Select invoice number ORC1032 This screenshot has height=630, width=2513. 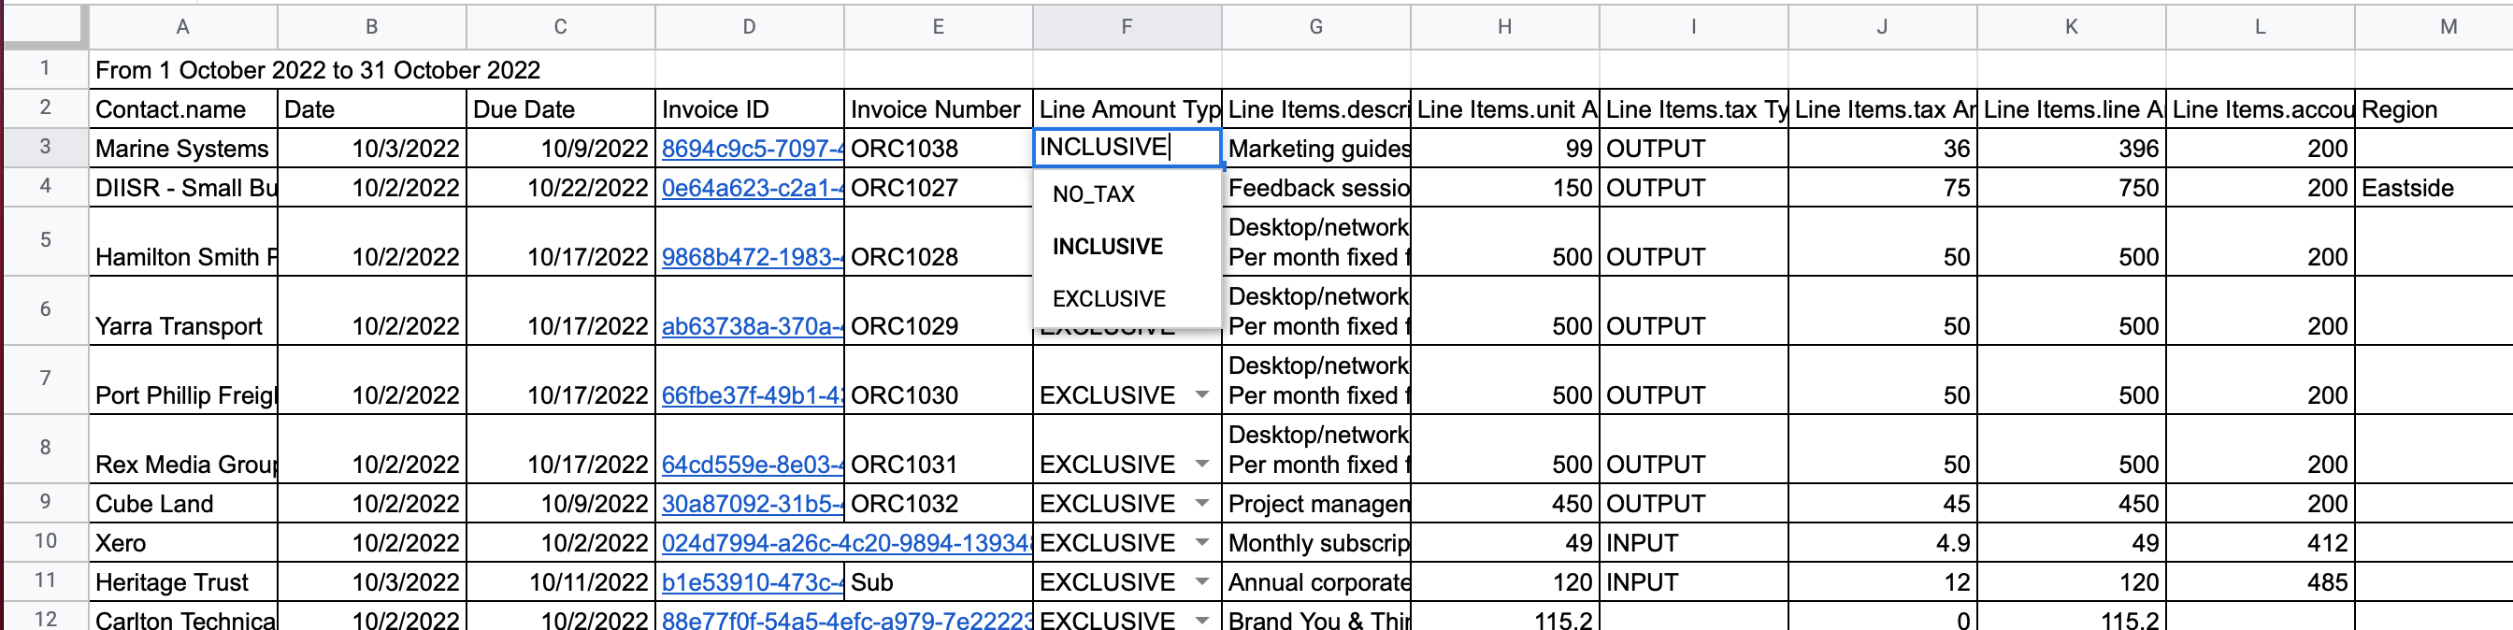point(939,503)
